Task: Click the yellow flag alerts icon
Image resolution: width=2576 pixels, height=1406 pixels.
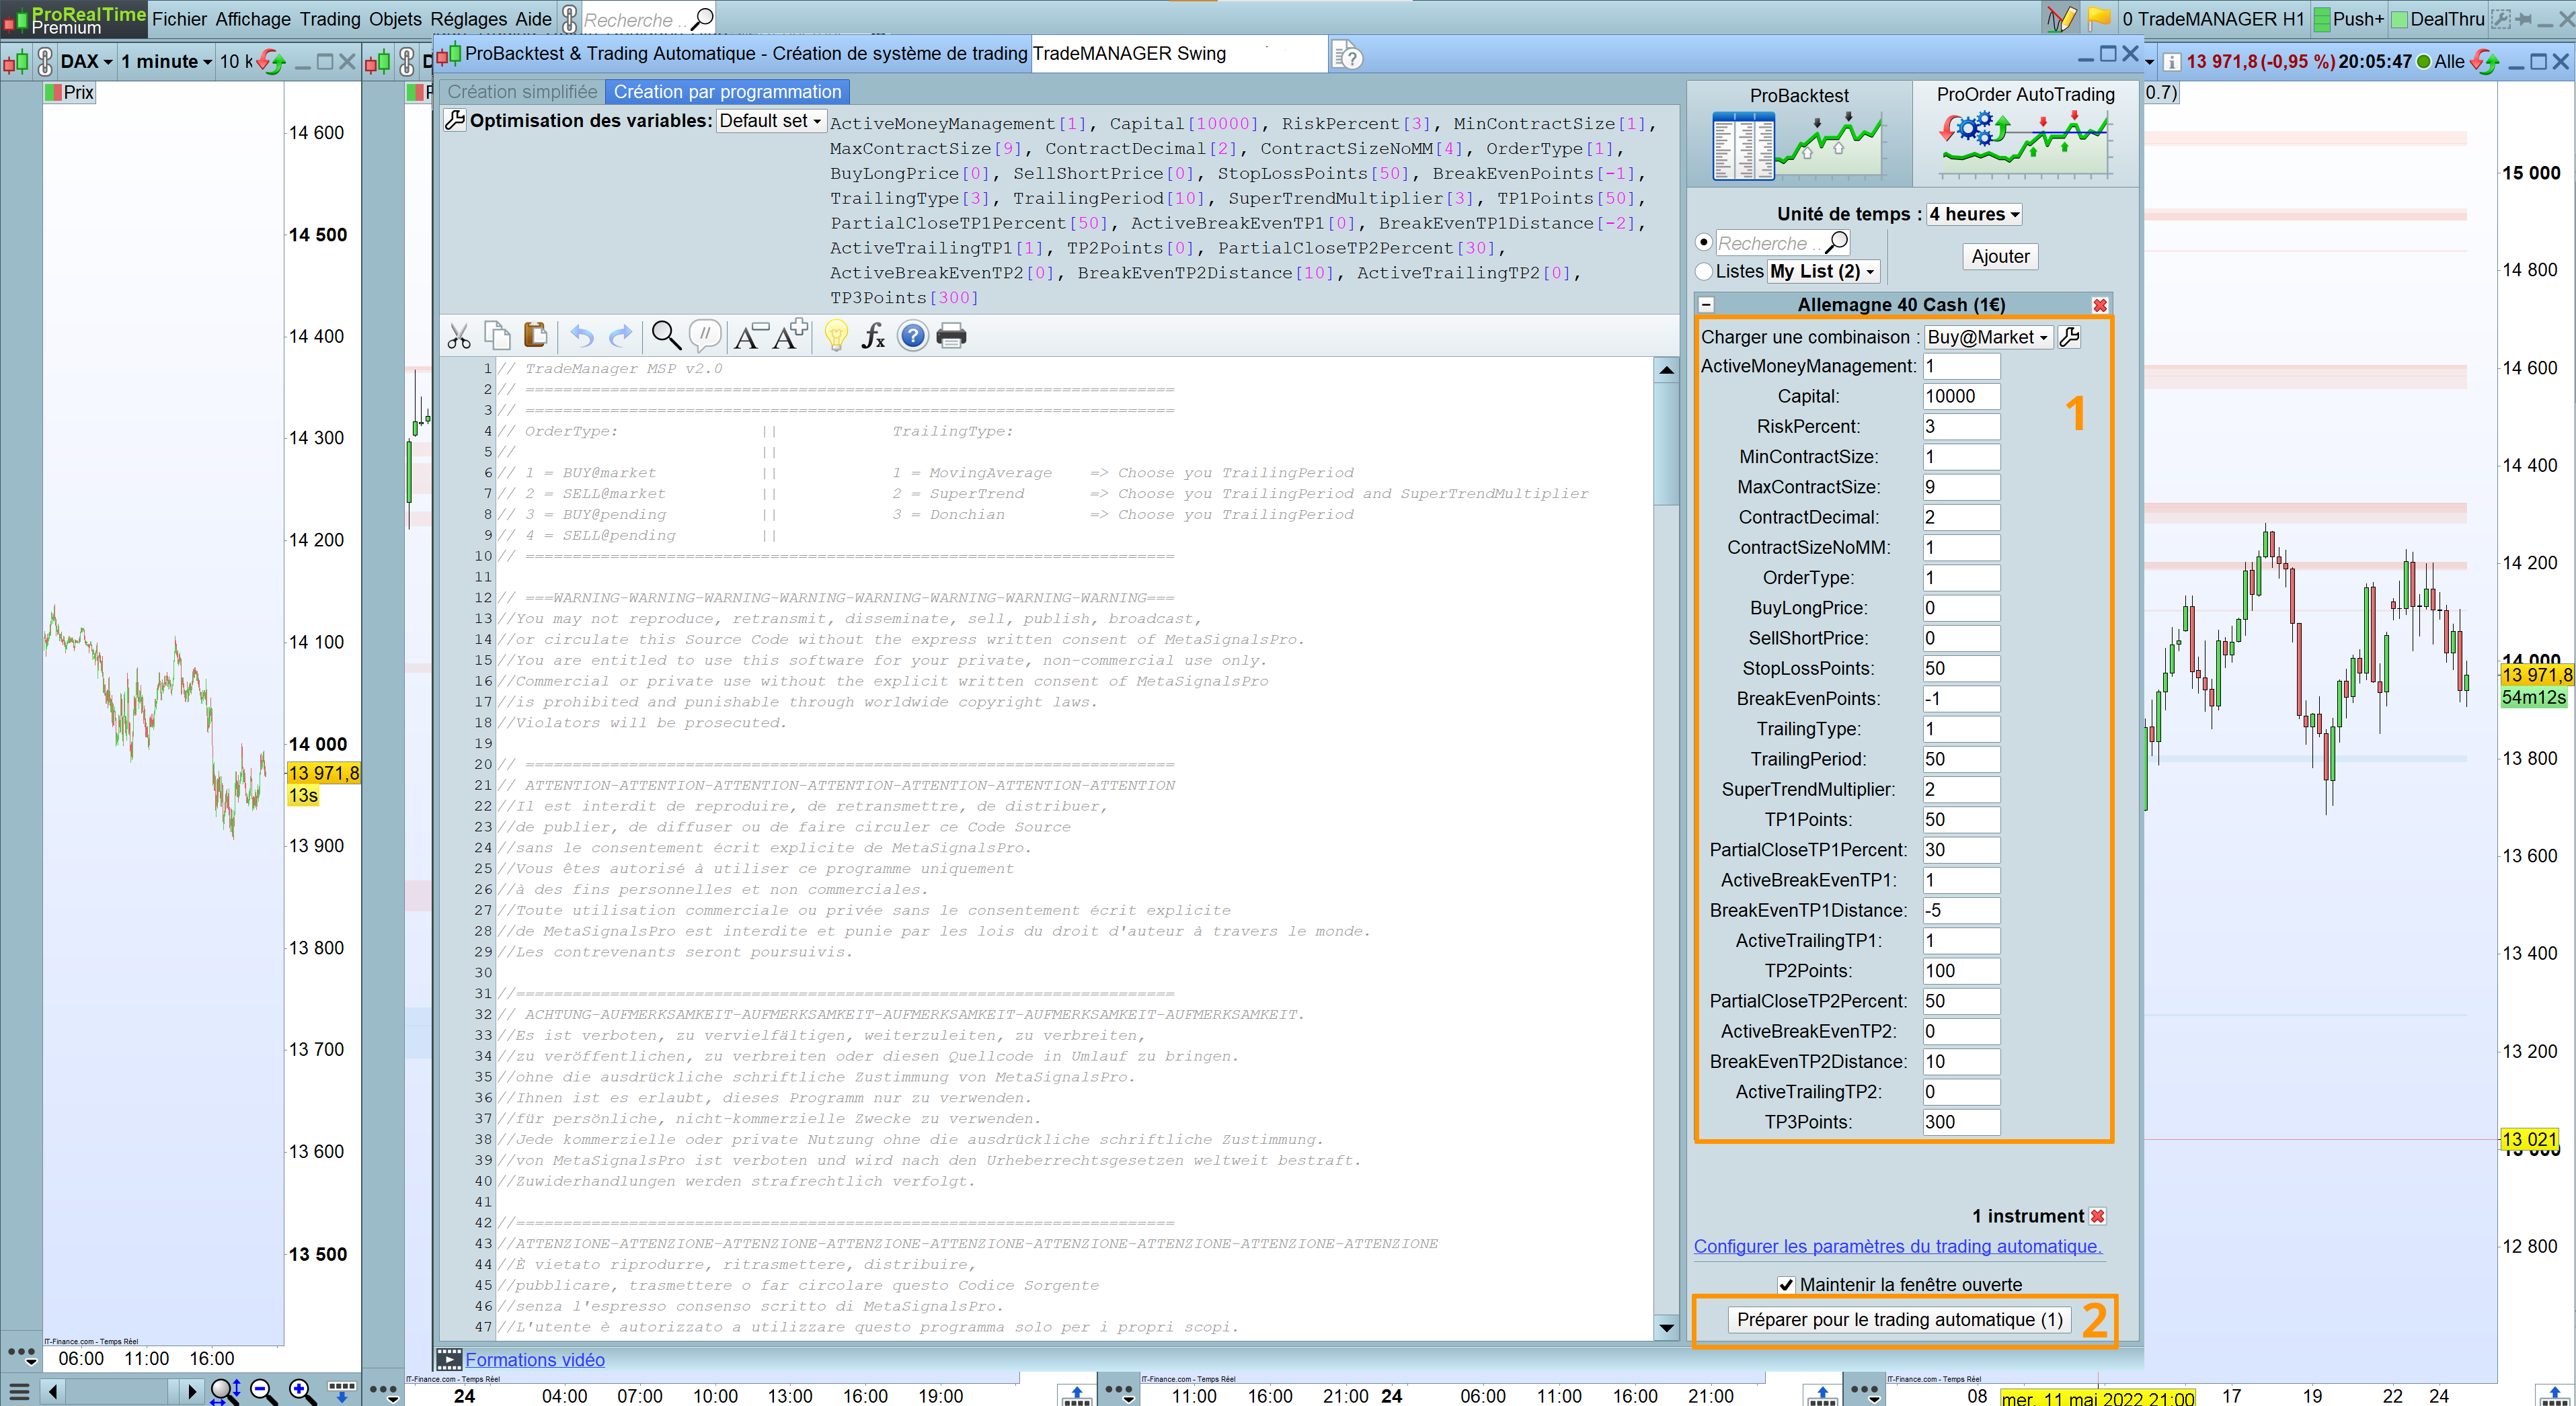Action: pyautogui.click(x=2099, y=18)
